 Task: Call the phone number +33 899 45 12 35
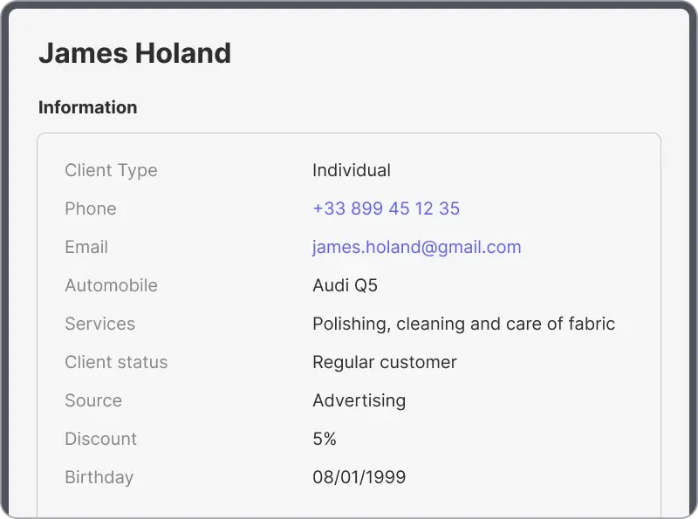point(386,208)
